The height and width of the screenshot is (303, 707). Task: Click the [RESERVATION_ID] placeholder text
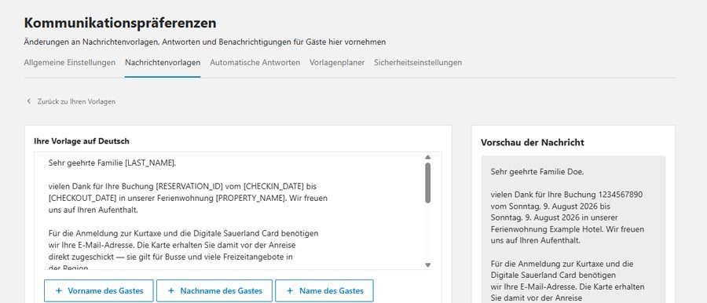pyautogui.click(x=189, y=186)
